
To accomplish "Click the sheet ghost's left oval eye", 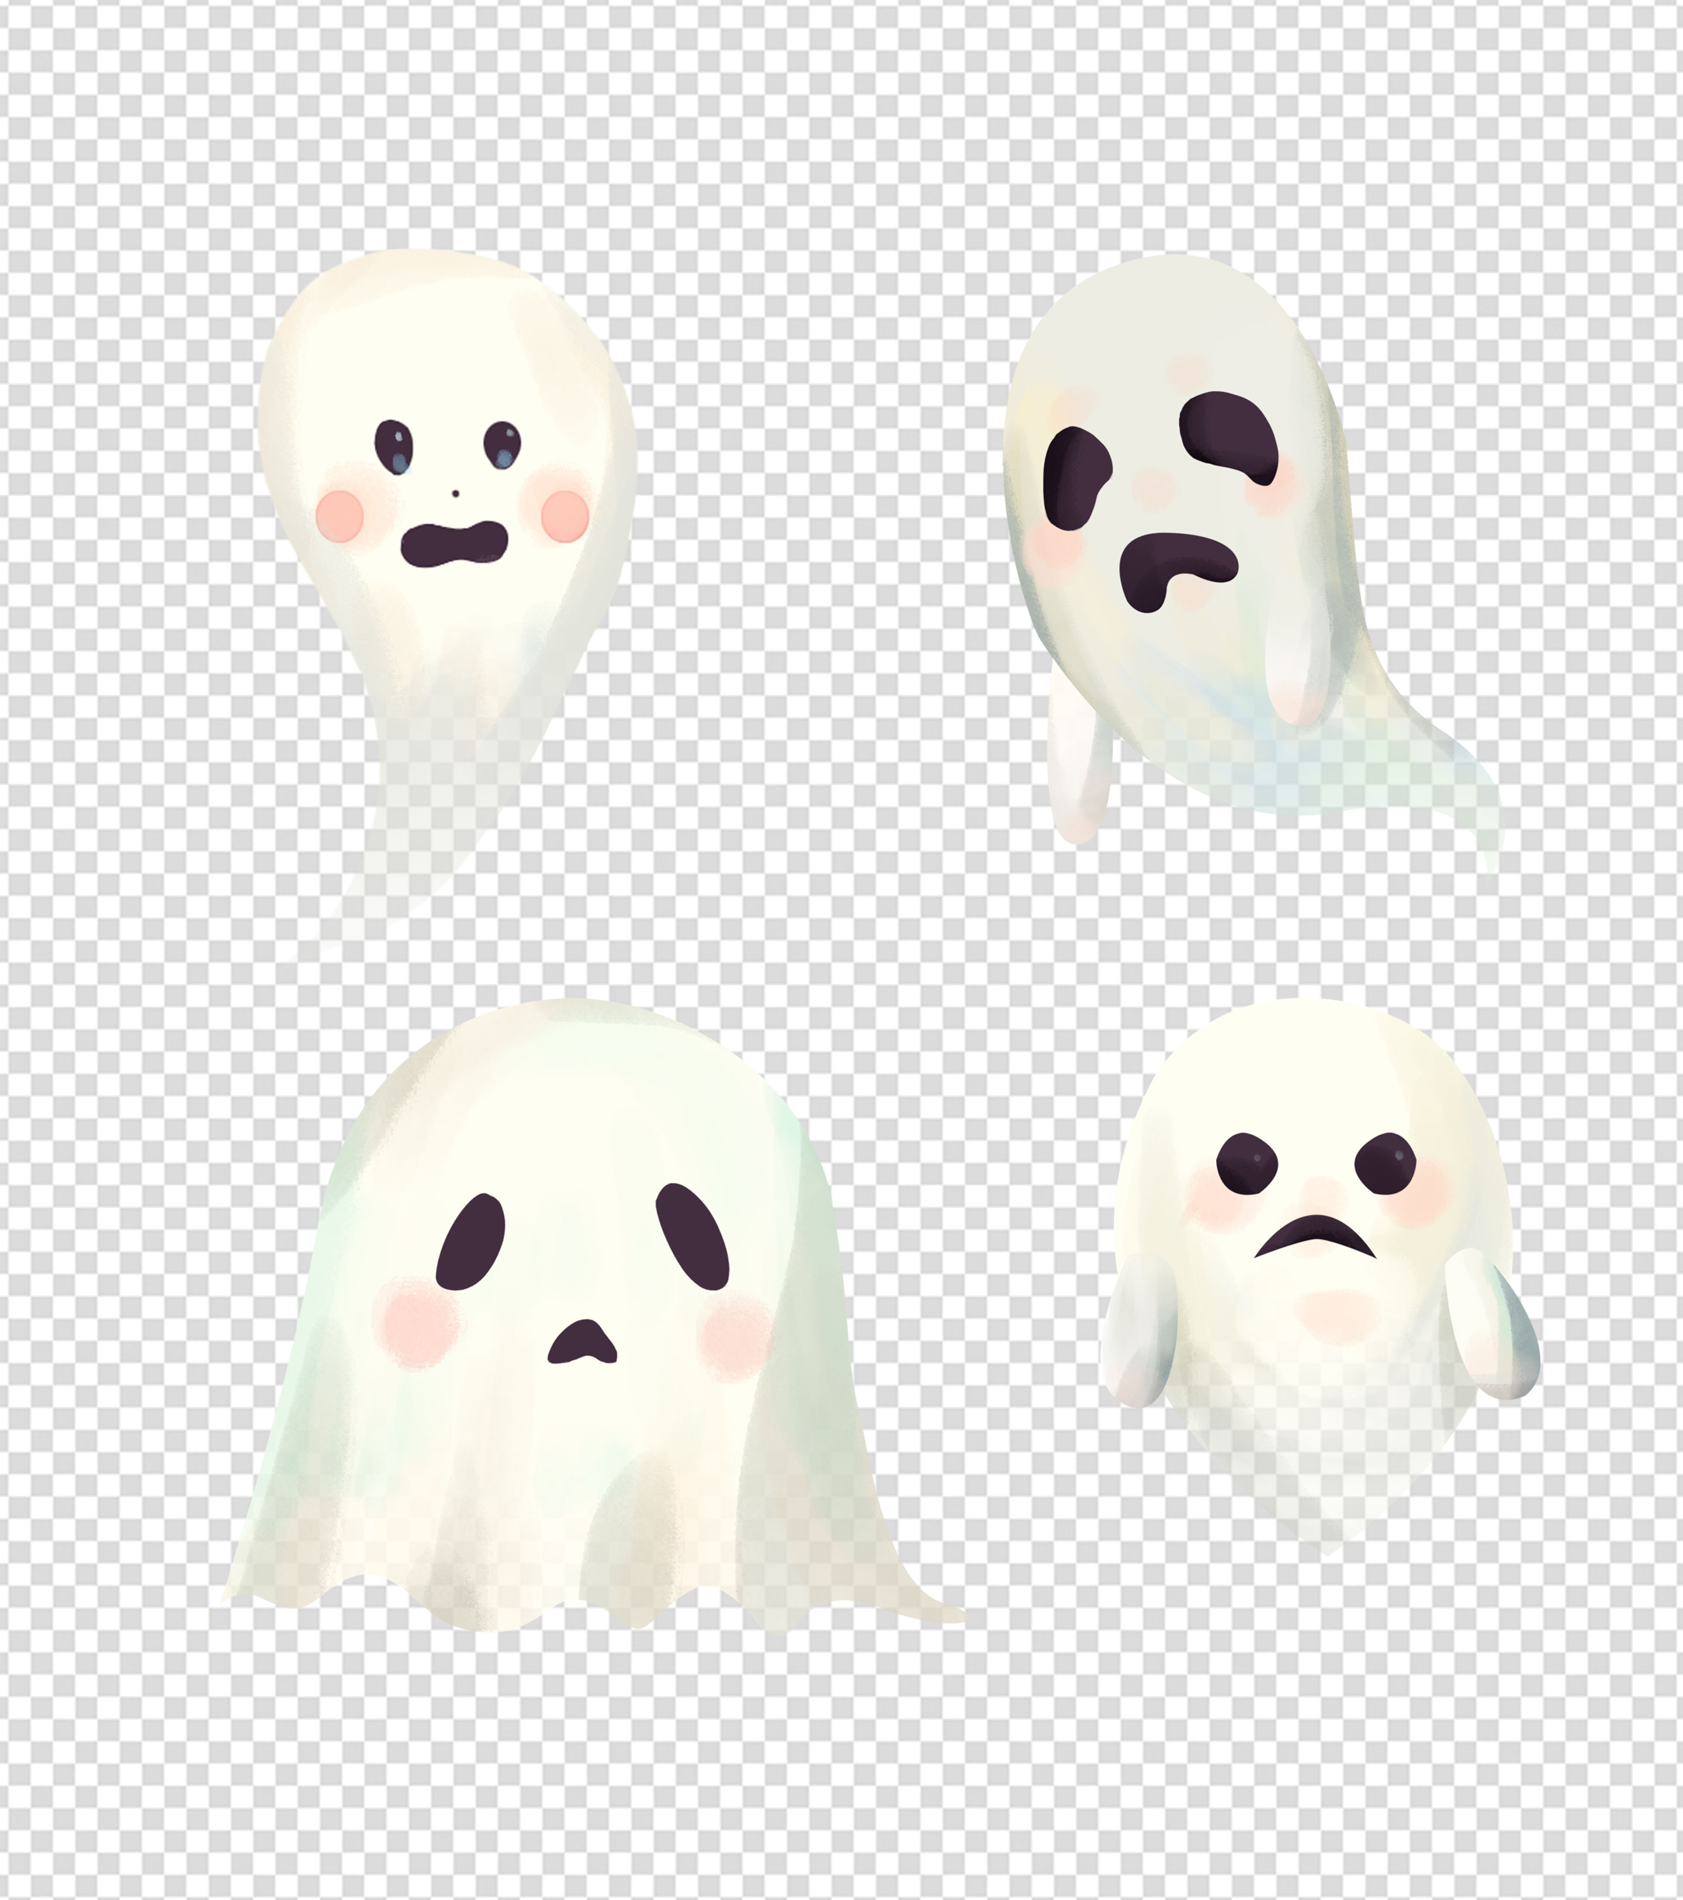I will tap(471, 1241).
